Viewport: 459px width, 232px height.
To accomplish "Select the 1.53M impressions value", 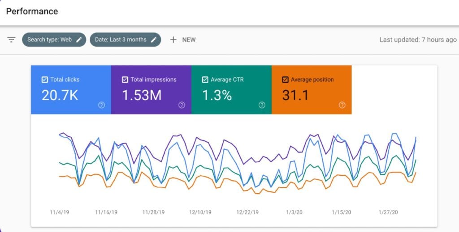I will 142,95.
